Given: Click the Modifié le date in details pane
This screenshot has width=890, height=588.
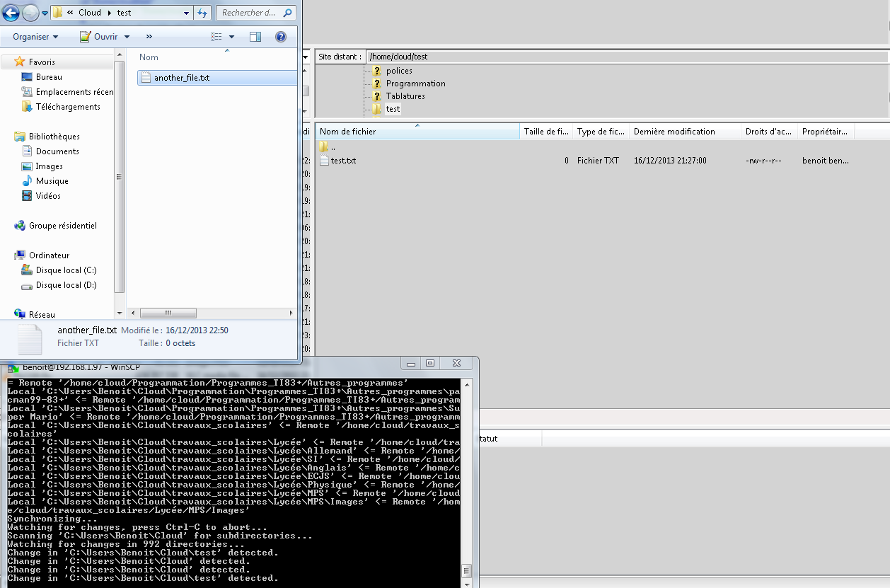Looking at the screenshot, I should [197, 330].
